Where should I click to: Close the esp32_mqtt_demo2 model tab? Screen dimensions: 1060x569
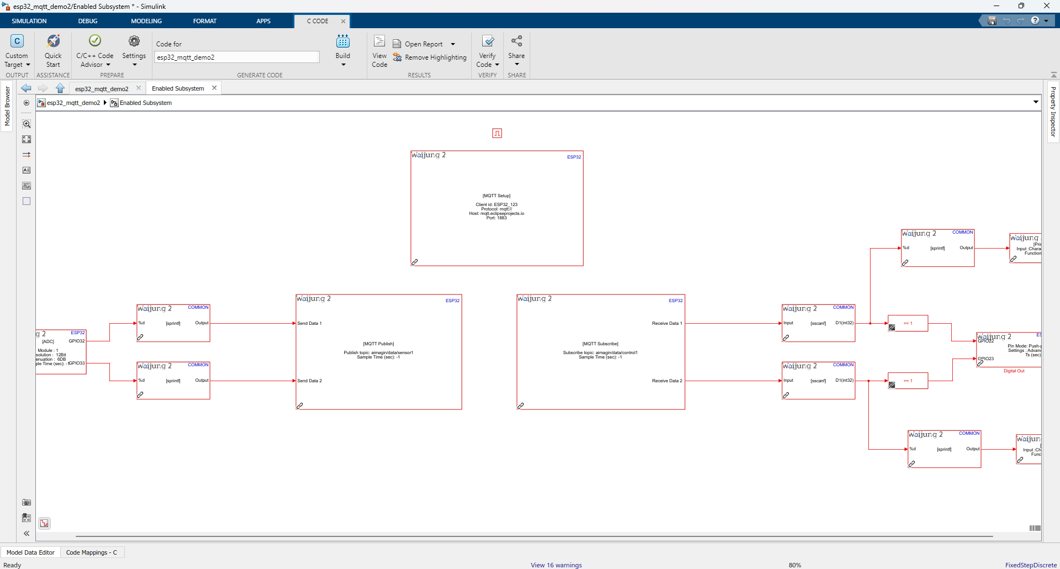coord(139,88)
